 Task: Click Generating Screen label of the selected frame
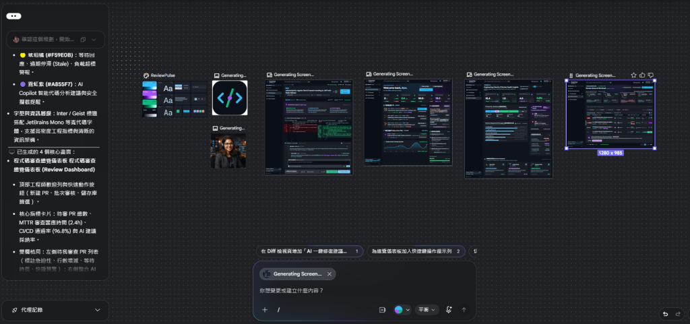pyautogui.click(x=596, y=75)
